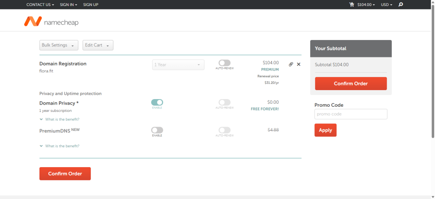435x199 pixels.
Task: Click the Apply promo code button
Action: pos(325,130)
